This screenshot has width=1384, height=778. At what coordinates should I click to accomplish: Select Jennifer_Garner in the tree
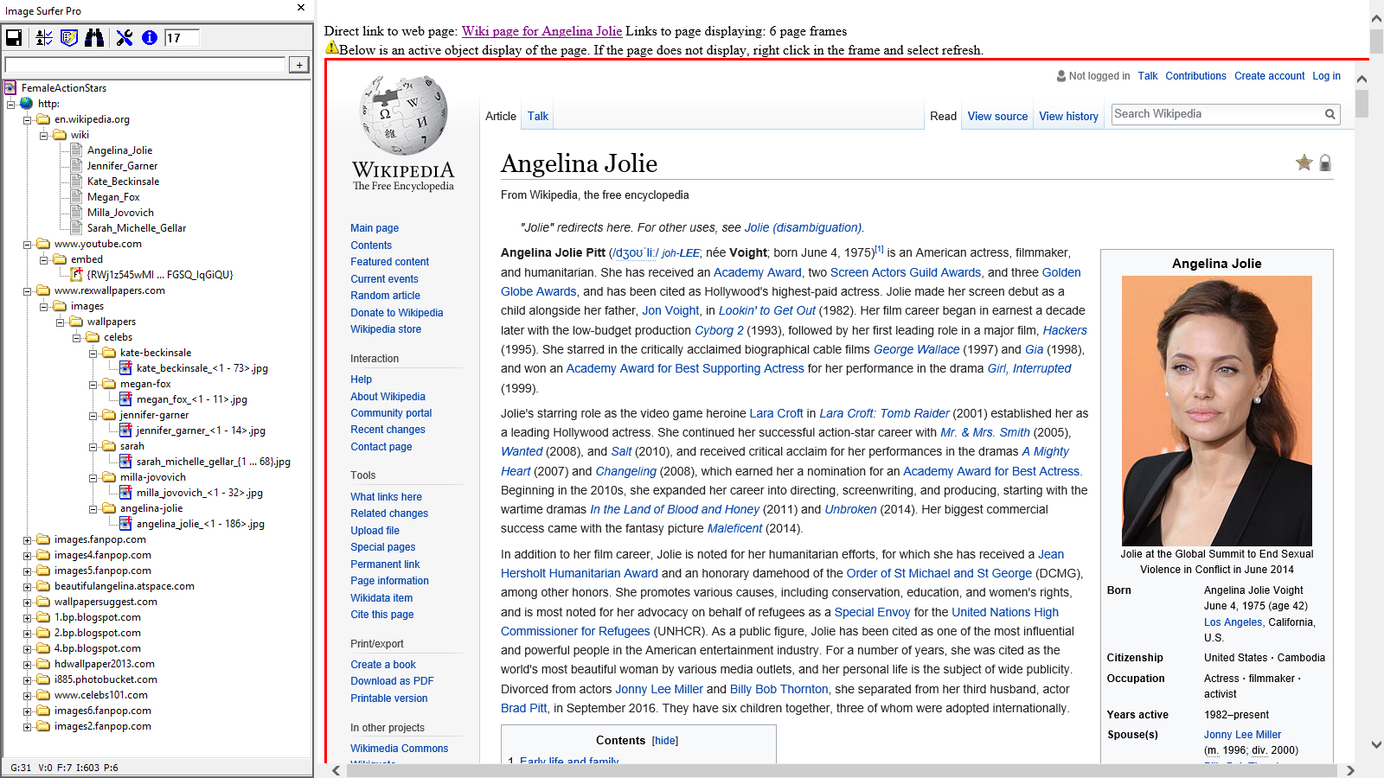122,166
